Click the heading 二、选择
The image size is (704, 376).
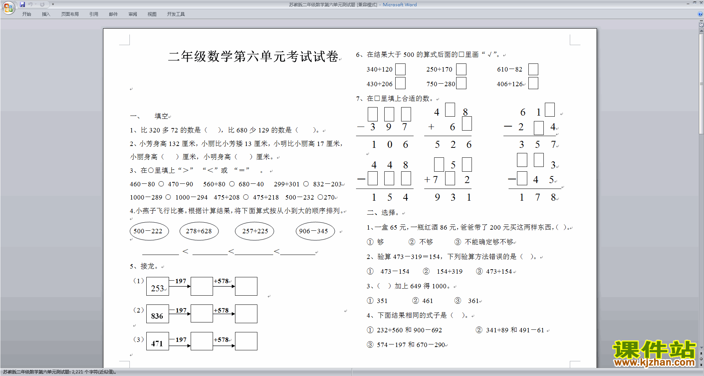tap(383, 213)
